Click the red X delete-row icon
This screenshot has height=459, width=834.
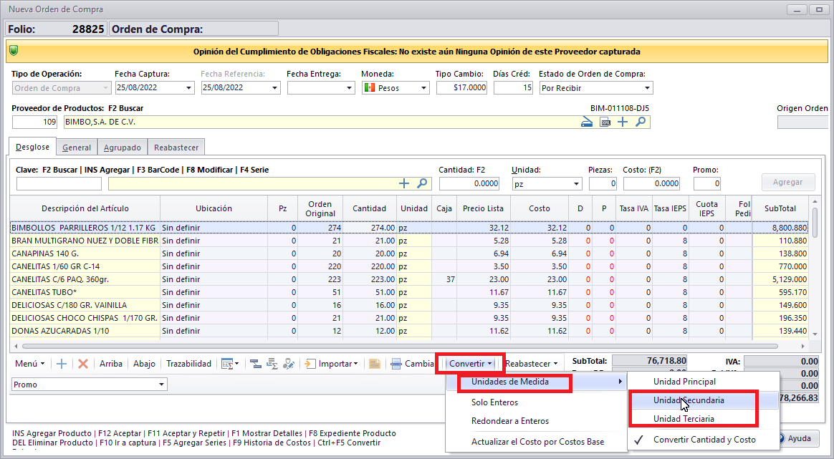point(83,364)
